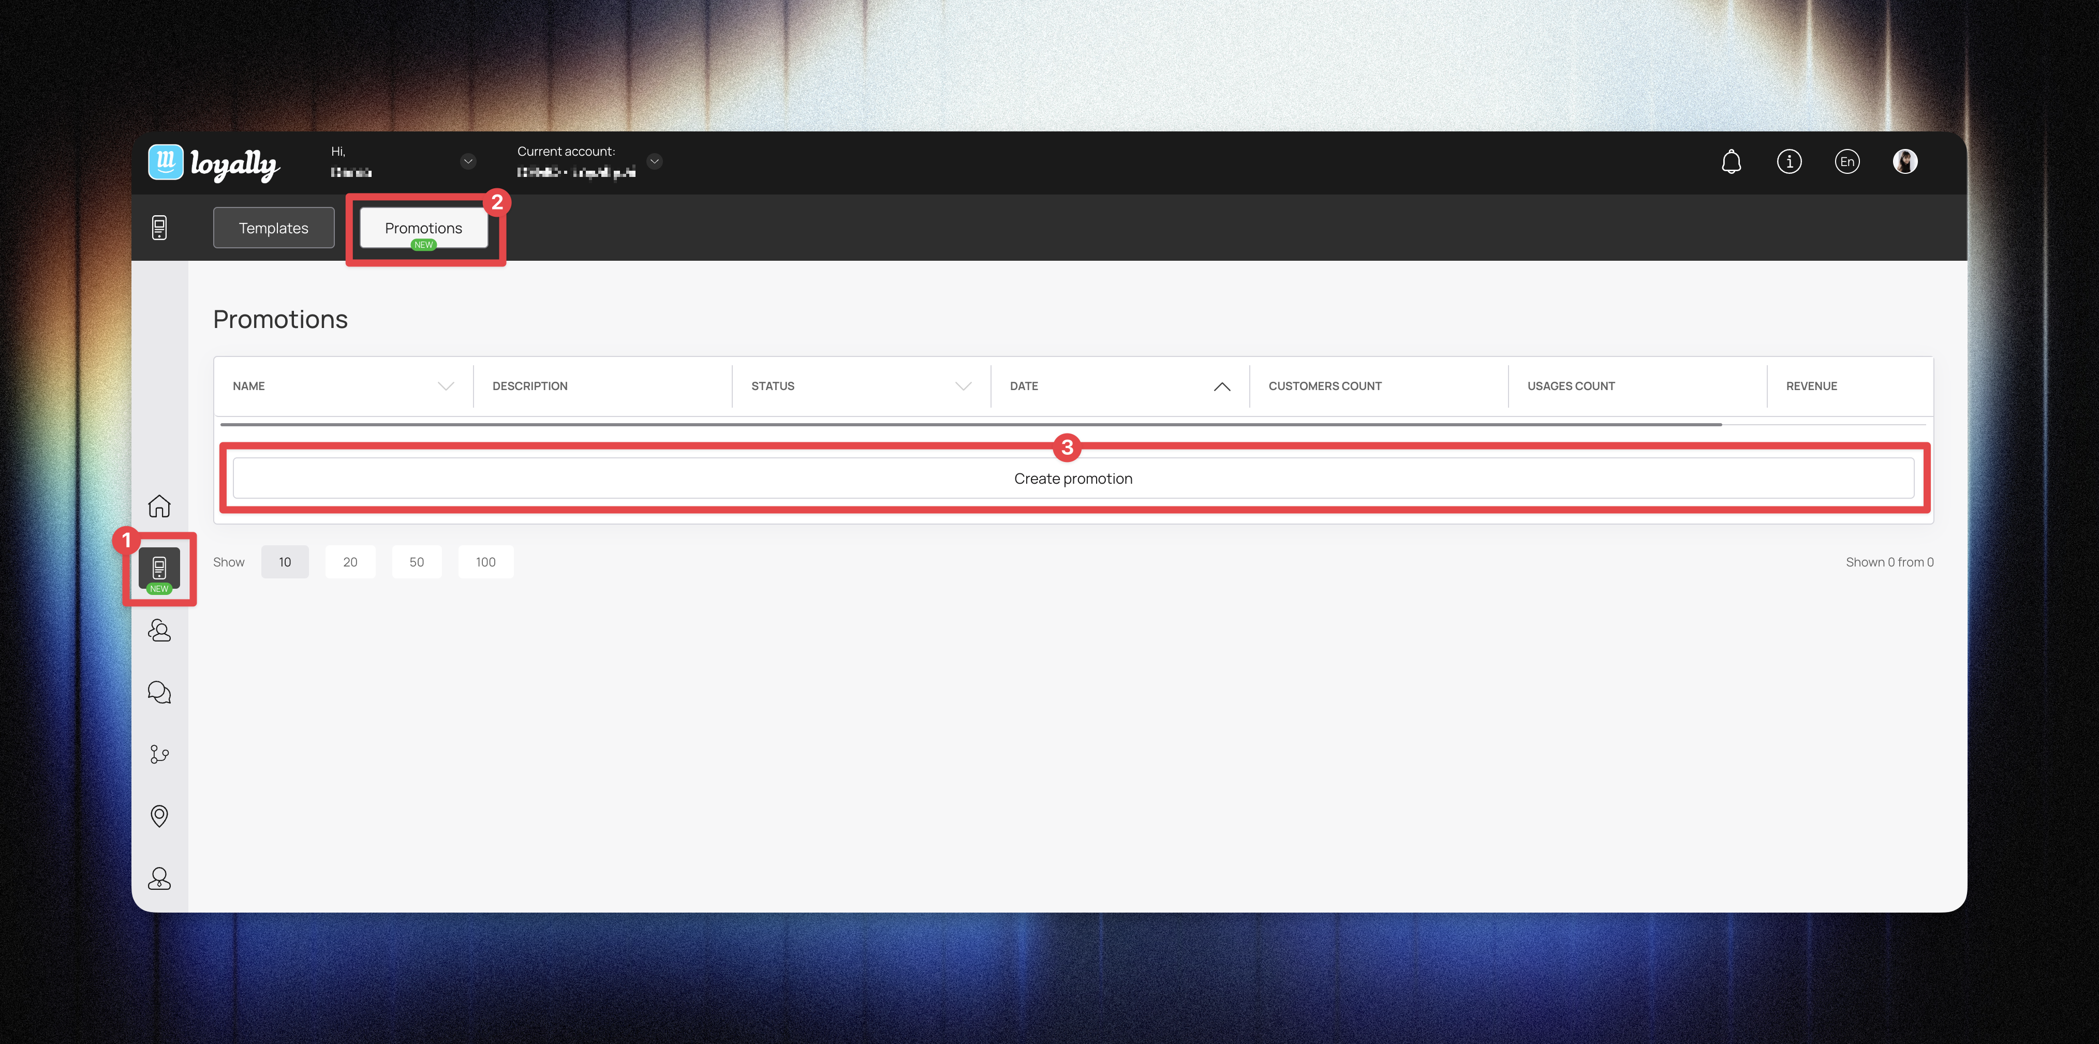Expand the user name dropdown chevron
This screenshot has height=1044, width=2099.
[x=468, y=161]
